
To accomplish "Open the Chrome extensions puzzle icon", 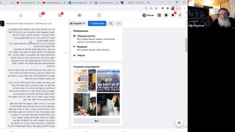I will tap(167, 8).
